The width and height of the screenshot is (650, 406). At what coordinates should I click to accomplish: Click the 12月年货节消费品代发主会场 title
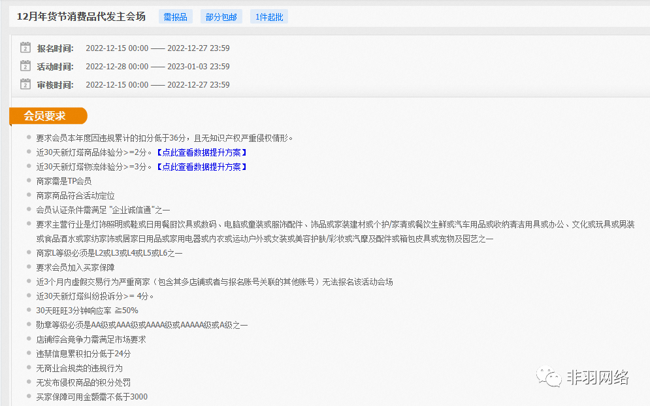coord(81,16)
